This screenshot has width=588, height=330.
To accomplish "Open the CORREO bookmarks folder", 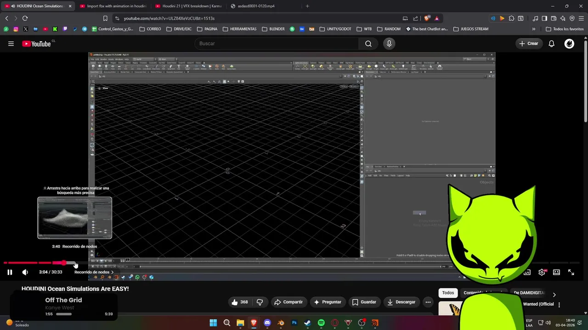I will click(150, 29).
